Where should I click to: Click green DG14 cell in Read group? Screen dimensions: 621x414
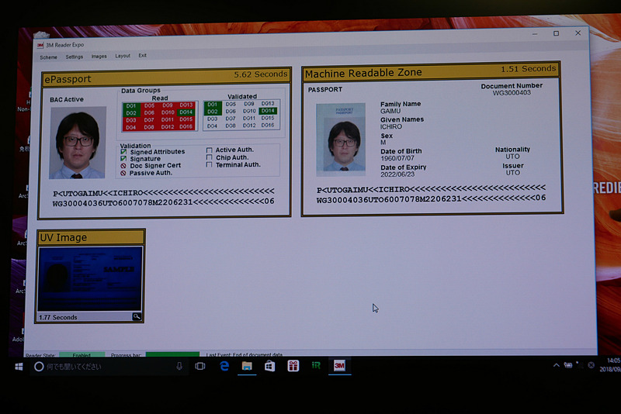[186, 112]
